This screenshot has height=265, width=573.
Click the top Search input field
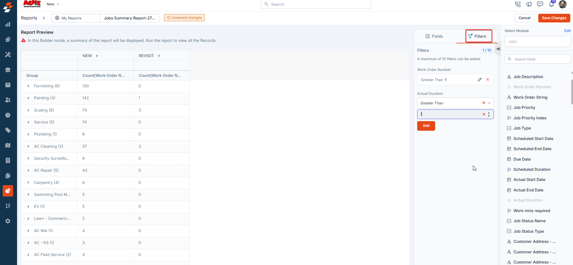(316, 4)
